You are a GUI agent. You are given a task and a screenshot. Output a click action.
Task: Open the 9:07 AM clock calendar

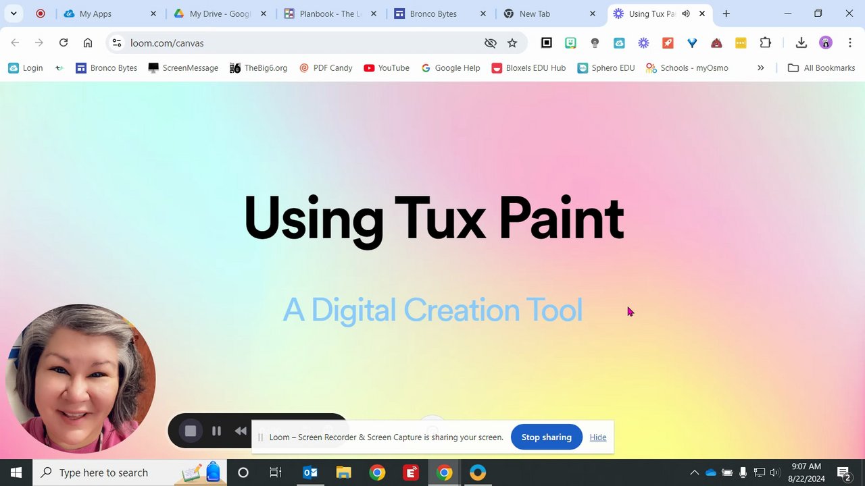coord(806,473)
